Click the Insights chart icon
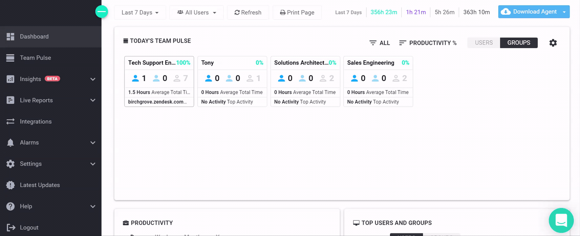 pyautogui.click(x=11, y=79)
